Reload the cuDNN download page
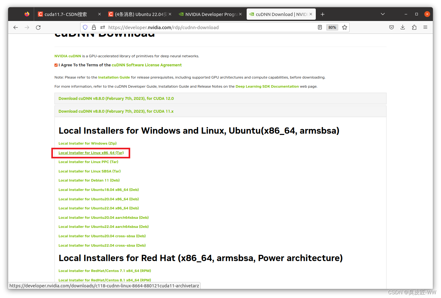 (38, 28)
